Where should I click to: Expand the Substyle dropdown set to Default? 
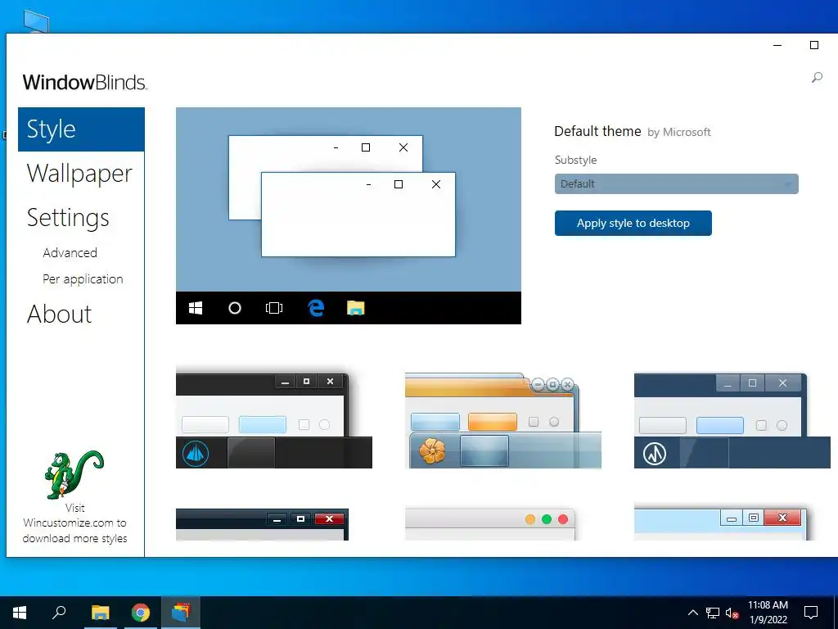[x=676, y=184]
